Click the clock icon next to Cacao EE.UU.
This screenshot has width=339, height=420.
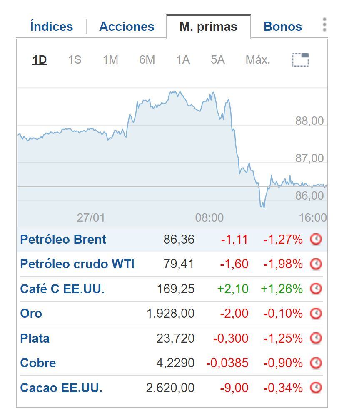pos(316,388)
